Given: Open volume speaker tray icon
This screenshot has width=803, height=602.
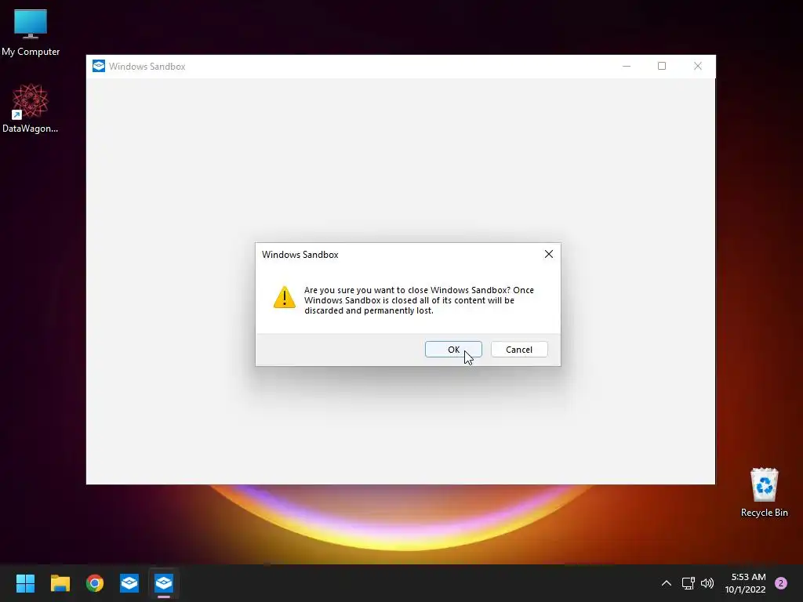Looking at the screenshot, I should [x=707, y=582].
